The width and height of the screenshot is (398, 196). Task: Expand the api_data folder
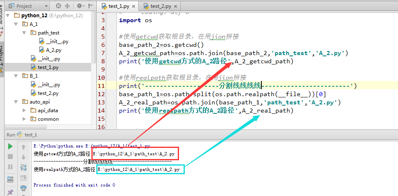coord(24,111)
